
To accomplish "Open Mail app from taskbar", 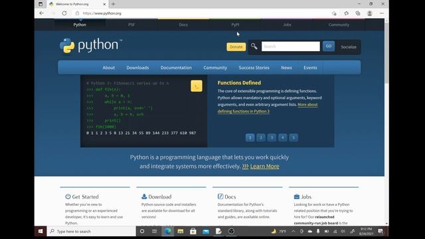I will [x=206, y=231].
